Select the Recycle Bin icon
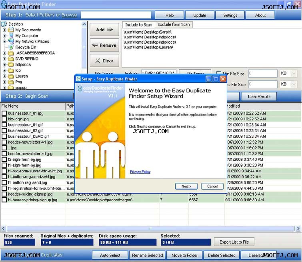Viewport: 302px width, 262px height. pos(11,47)
